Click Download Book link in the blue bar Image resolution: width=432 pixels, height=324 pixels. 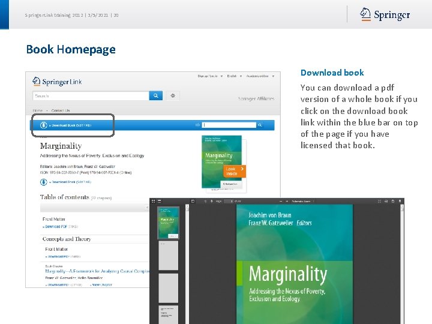pyautogui.click(x=70, y=125)
